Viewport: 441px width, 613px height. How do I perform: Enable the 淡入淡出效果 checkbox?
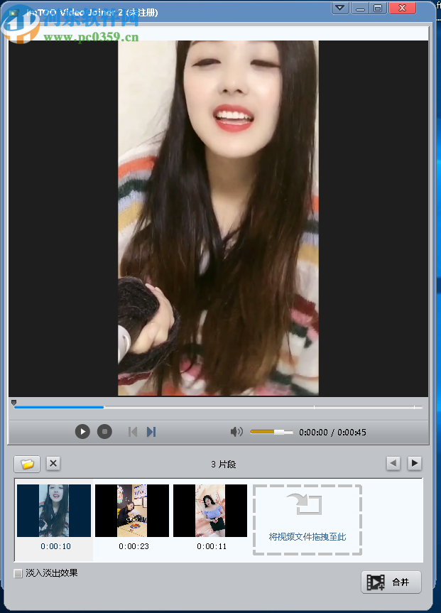18,573
